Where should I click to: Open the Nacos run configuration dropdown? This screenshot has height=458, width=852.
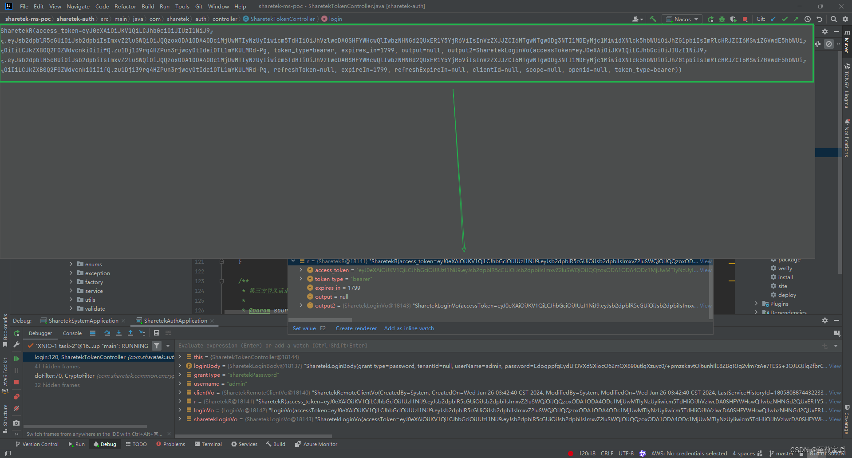(x=682, y=19)
